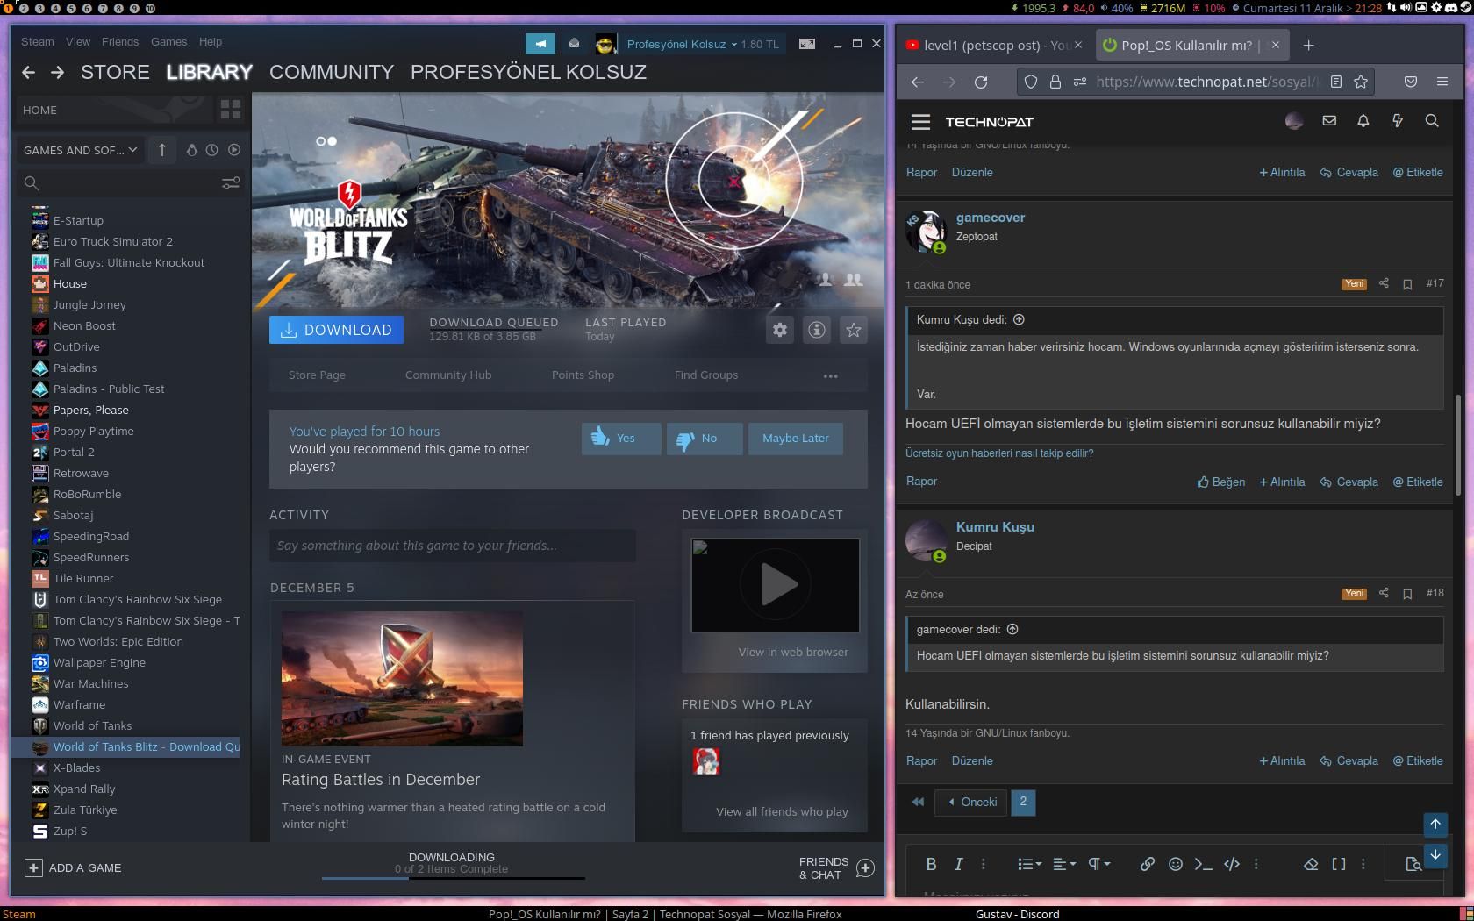Insert link in the reply editor

tap(1147, 864)
